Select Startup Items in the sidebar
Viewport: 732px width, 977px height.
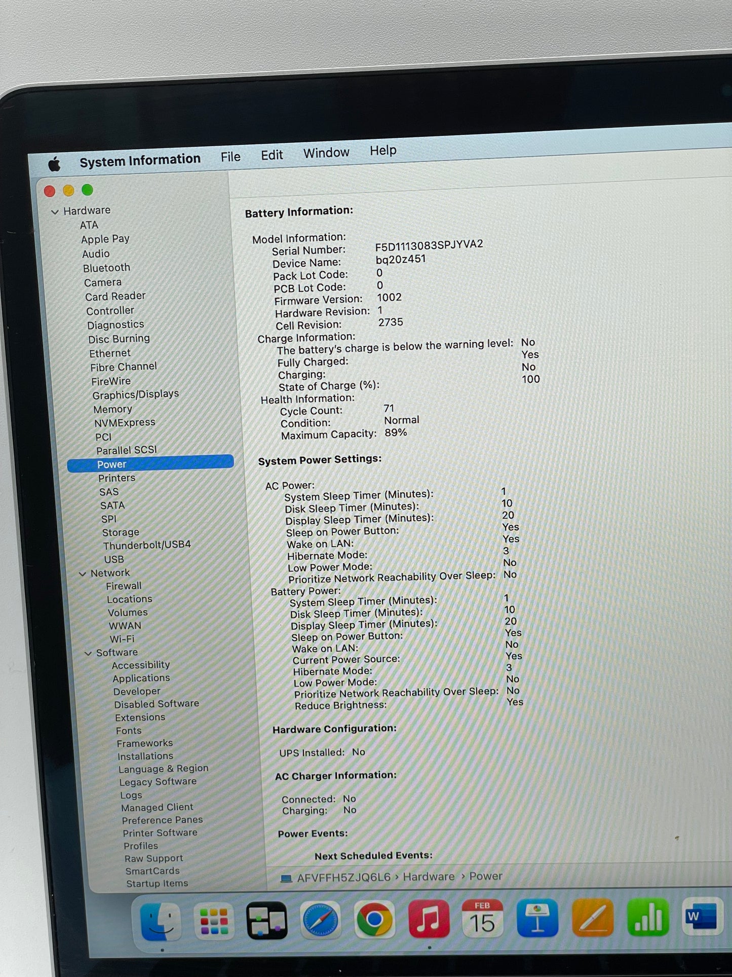click(157, 884)
